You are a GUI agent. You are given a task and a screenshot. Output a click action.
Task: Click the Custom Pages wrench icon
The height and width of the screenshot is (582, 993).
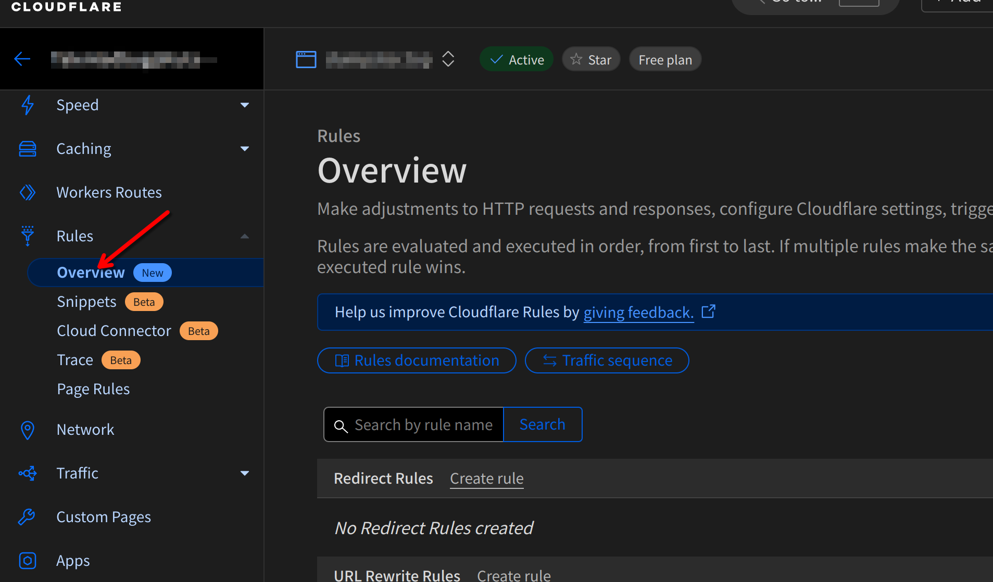tap(27, 517)
